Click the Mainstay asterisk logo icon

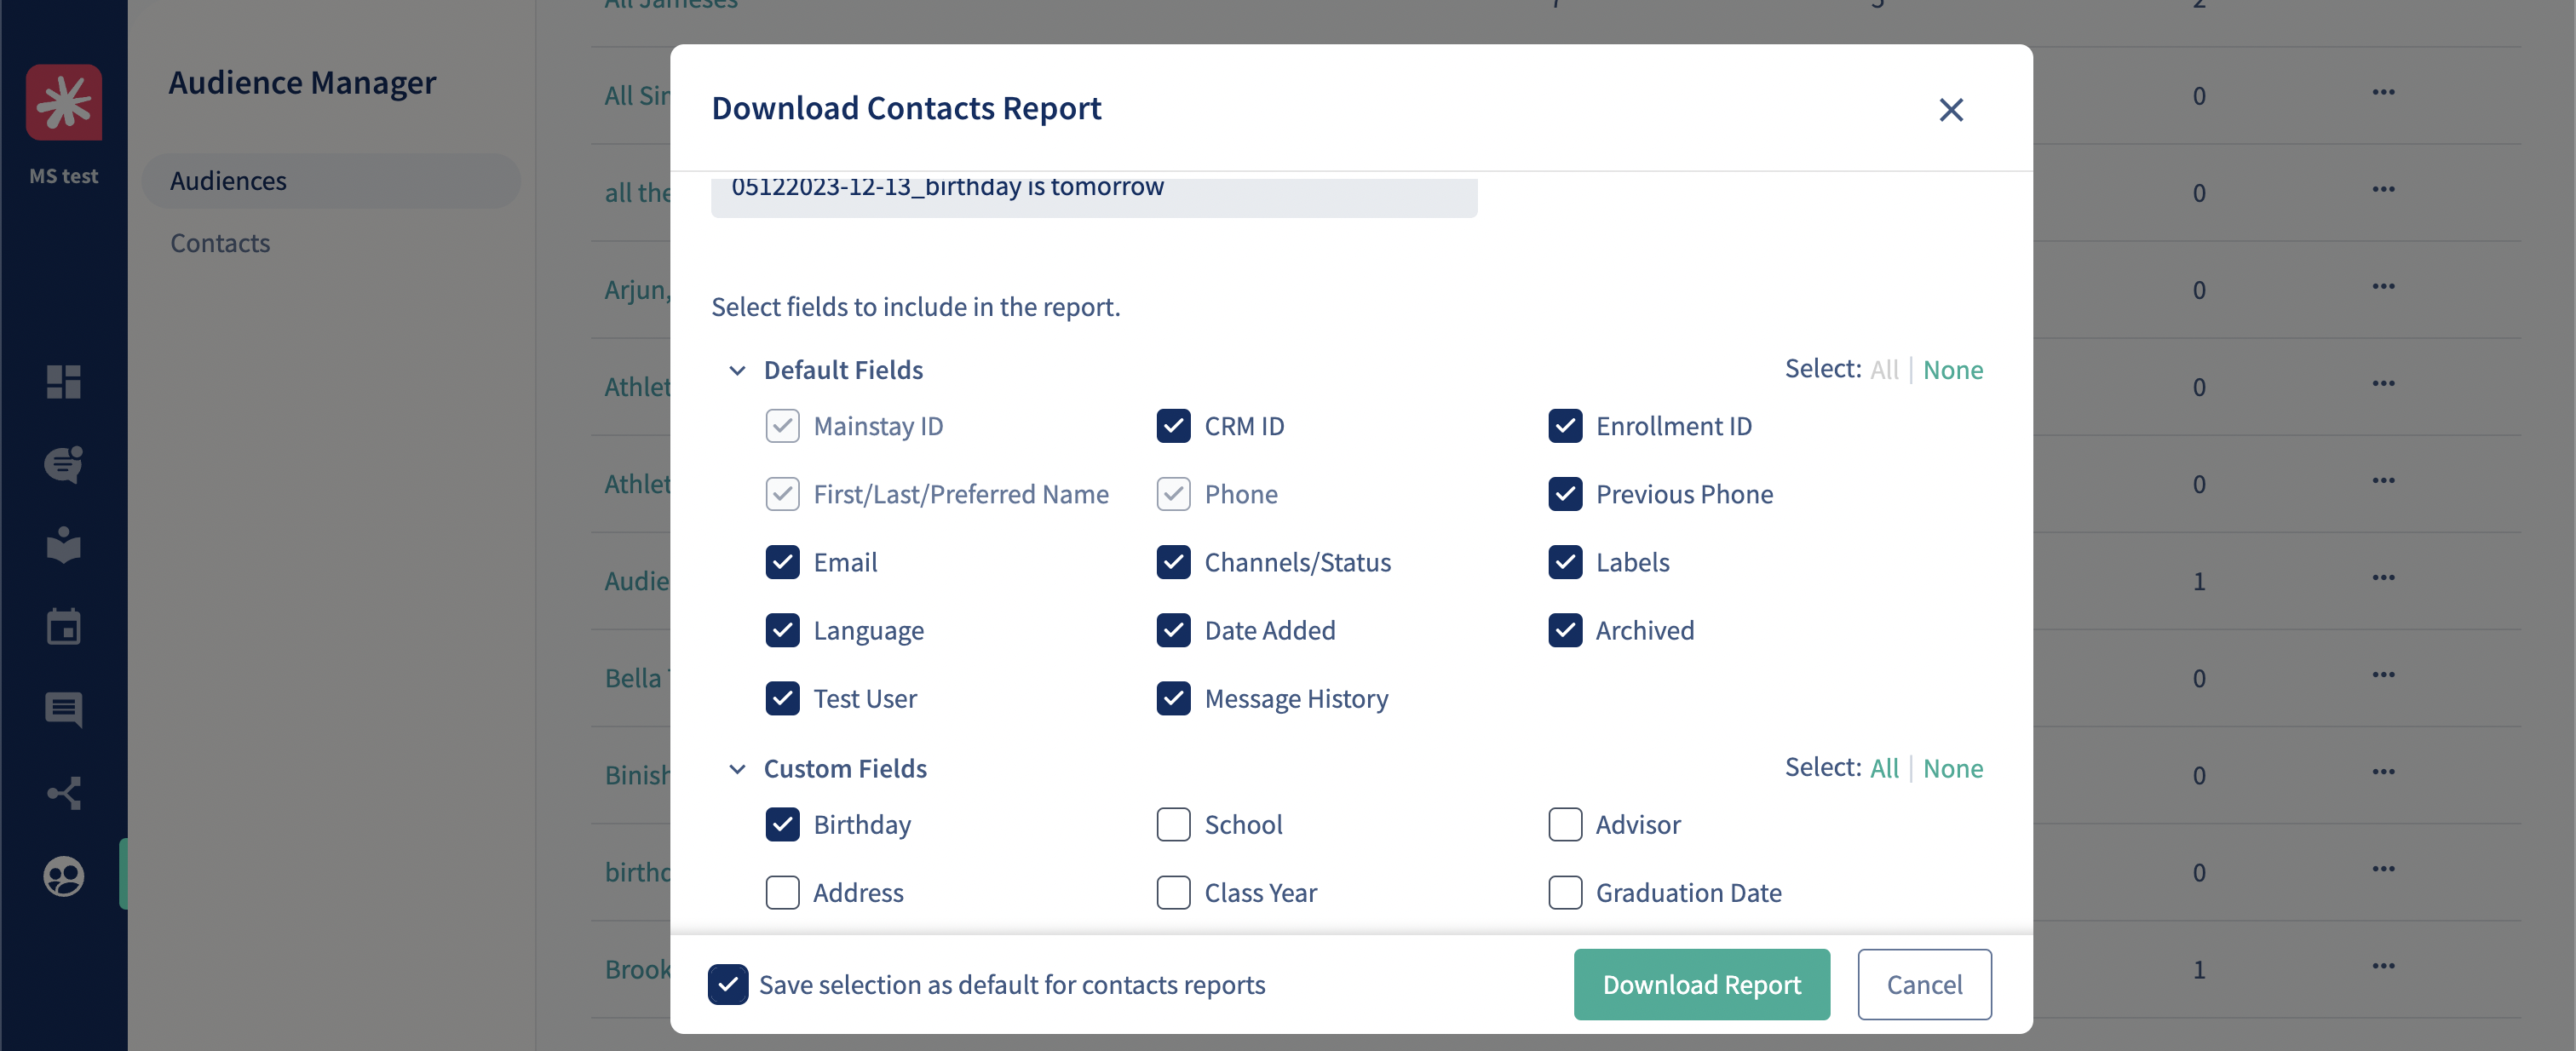[64, 102]
